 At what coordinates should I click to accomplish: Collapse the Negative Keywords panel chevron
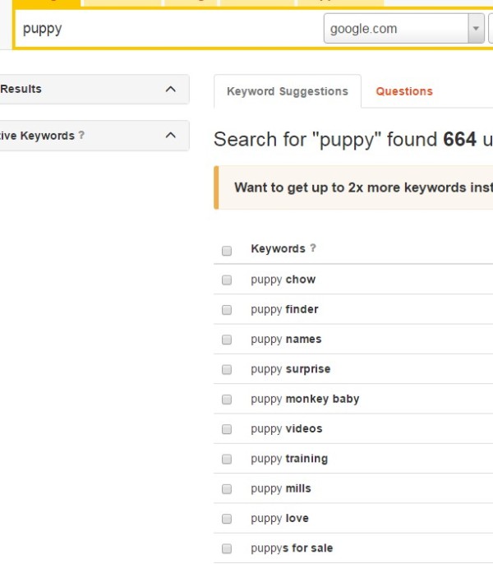click(x=170, y=136)
